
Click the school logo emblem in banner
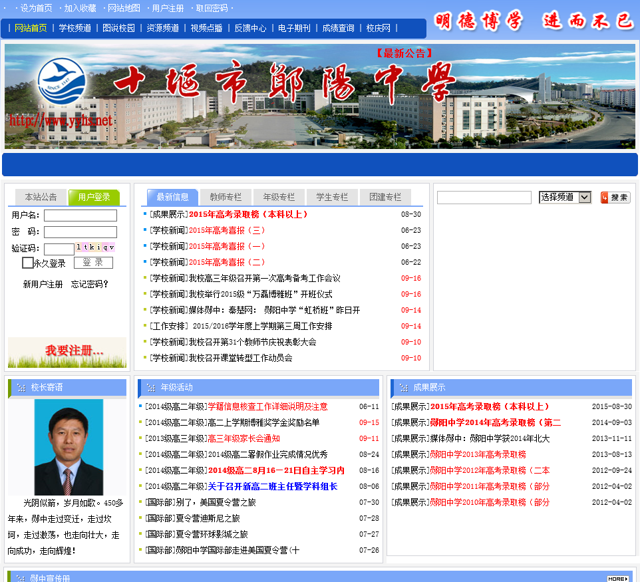click(61, 81)
